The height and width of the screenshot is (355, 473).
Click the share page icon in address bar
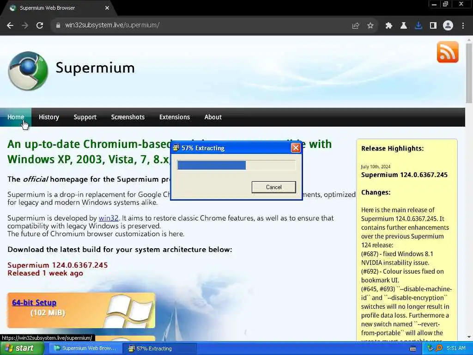(356, 26)
